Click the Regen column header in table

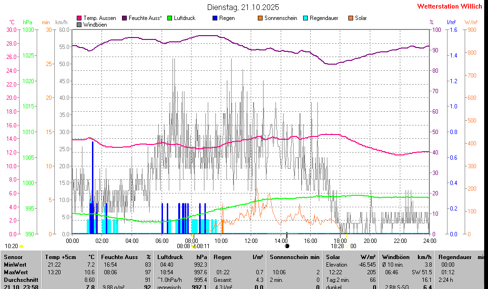click(223, 257)
